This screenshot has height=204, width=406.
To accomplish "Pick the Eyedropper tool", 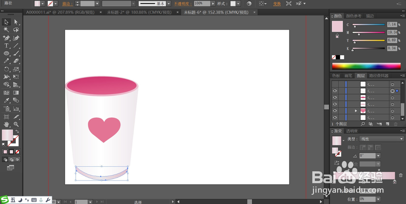I will coord(6,100).
